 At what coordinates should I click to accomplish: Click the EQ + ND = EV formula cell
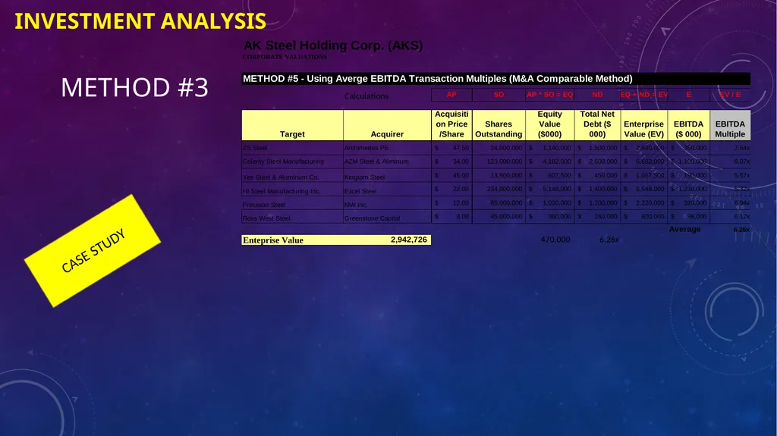click(643, 95)
